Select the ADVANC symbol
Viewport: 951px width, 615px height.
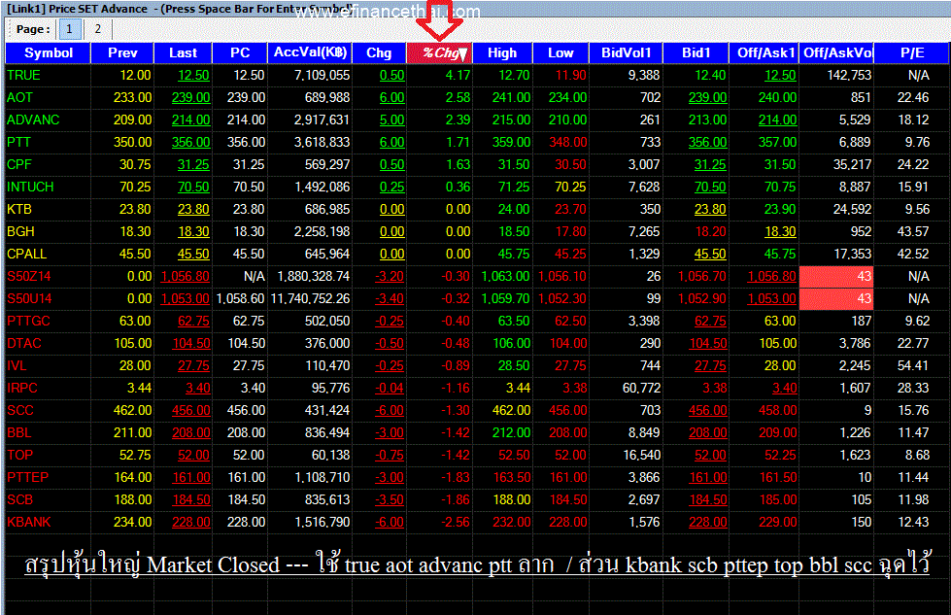click(x=33, y=120)
